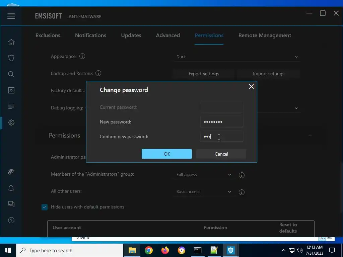
Task: Click Import settings button
Action: 268,74
